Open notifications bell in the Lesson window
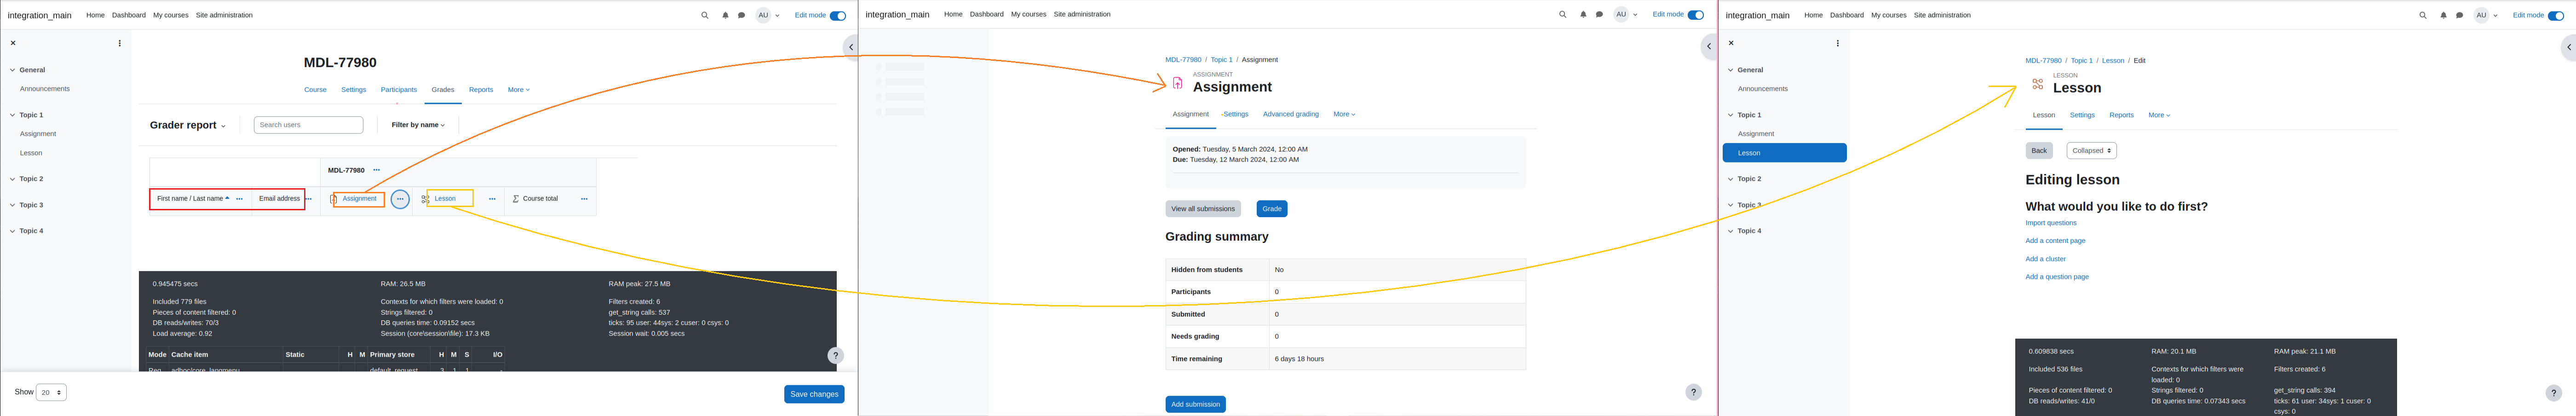 click(2443, 15)
